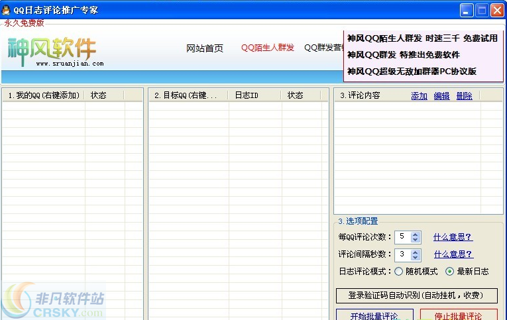
Task: Click 神风QQ超级无敌加群器PC协议版 ad line
Action: (x=412, y=71)
